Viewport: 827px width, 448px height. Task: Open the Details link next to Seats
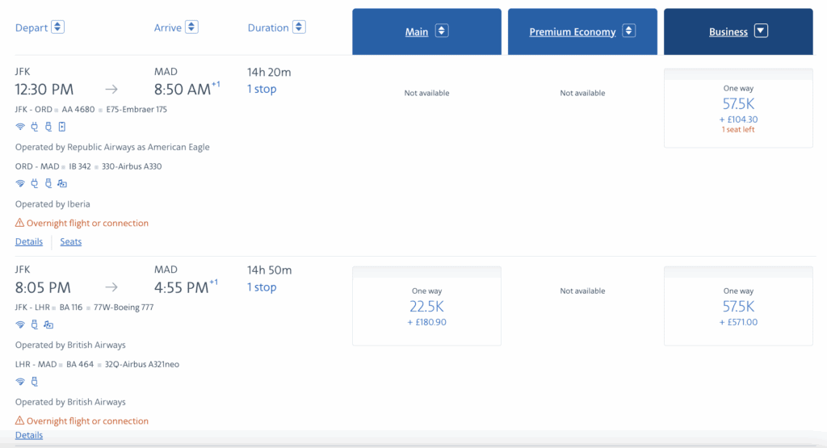click(29, 241)
